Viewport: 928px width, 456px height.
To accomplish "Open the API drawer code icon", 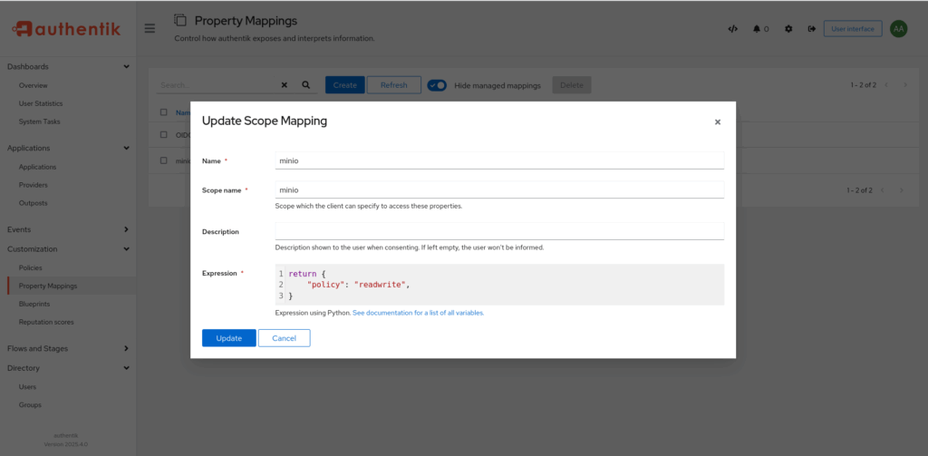I will coord(732,29).
